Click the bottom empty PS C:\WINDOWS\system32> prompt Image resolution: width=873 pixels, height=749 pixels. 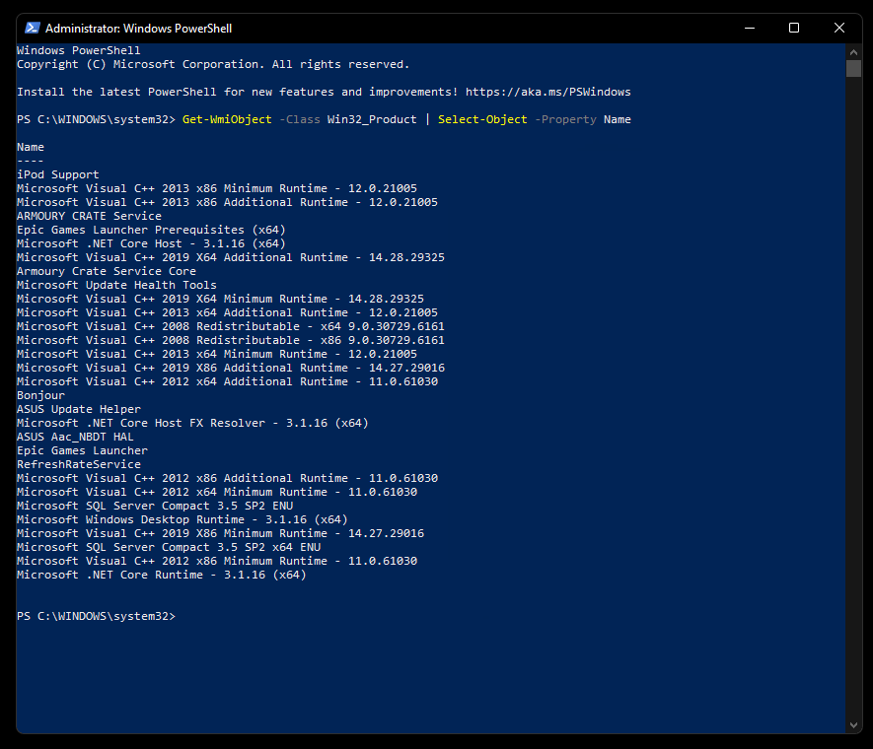point(96,616)
